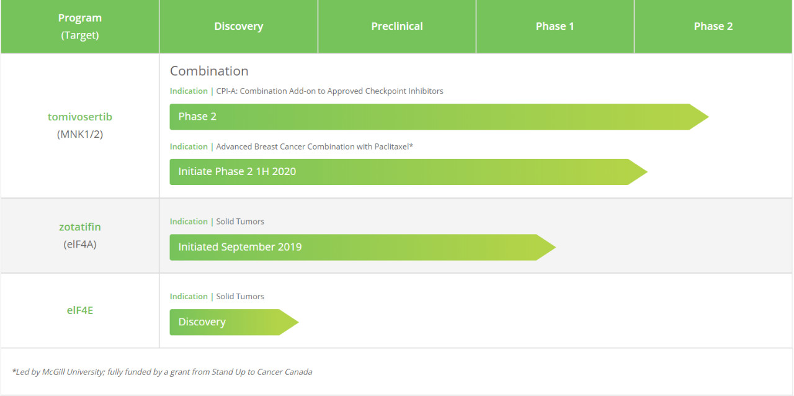Select the Discovery column header

pos(239,26)
